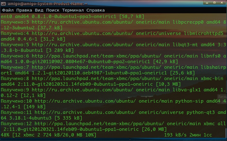Click the size text [31,2 kB]
Viewport: 227px width, 141px height.
[53, 39]
